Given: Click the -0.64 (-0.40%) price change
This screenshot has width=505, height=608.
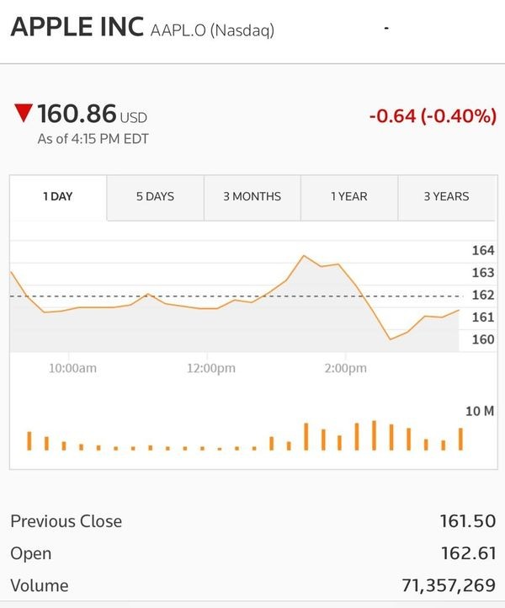Looking at the screenshot, I should coord(432,116).
